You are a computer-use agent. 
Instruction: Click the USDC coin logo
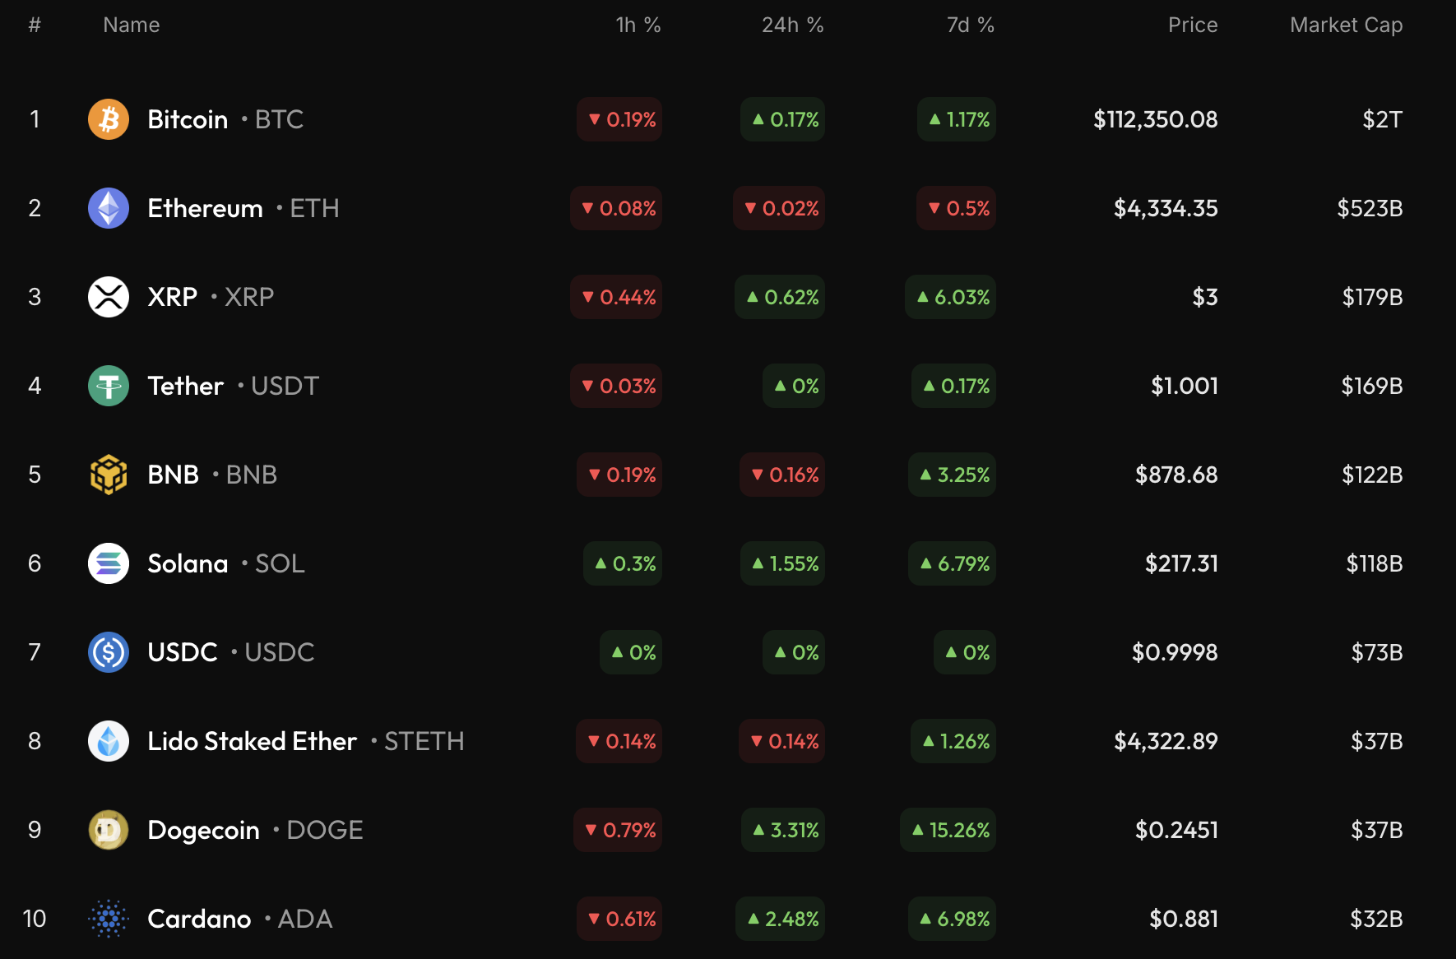pyautogui.click(x=109, y=652)
